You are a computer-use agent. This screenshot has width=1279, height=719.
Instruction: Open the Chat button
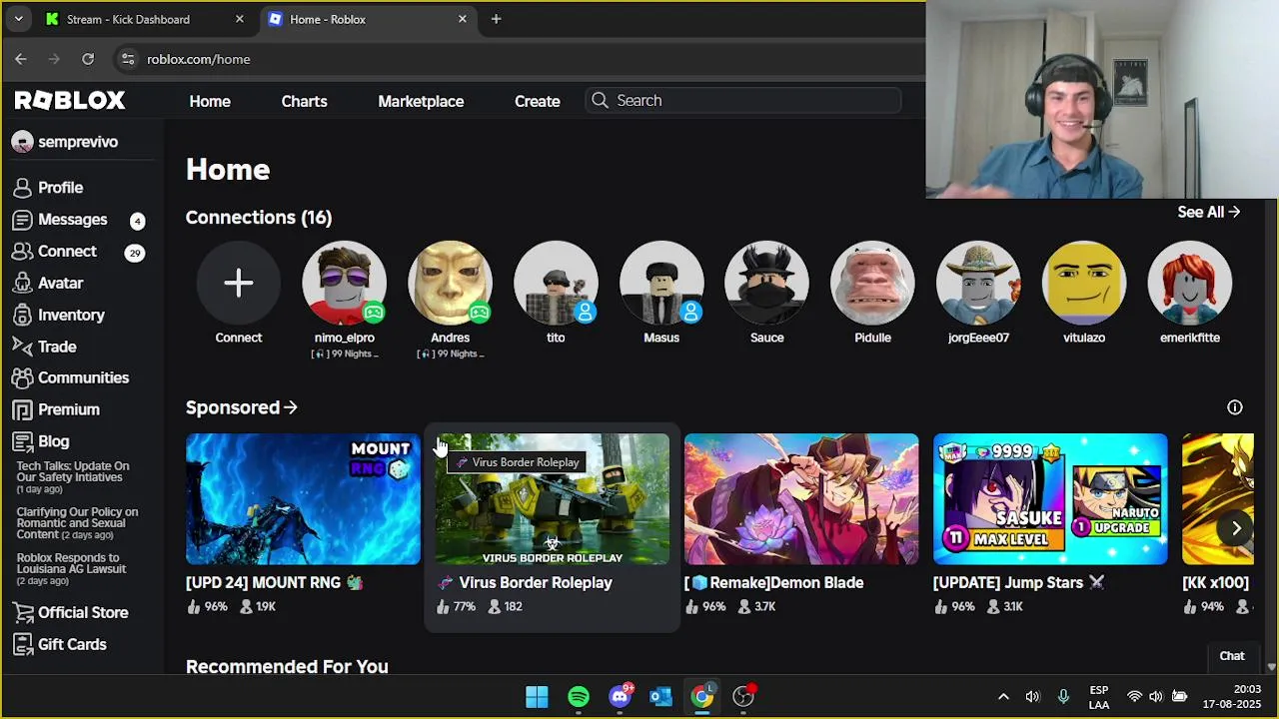[x=1232, y=656]
